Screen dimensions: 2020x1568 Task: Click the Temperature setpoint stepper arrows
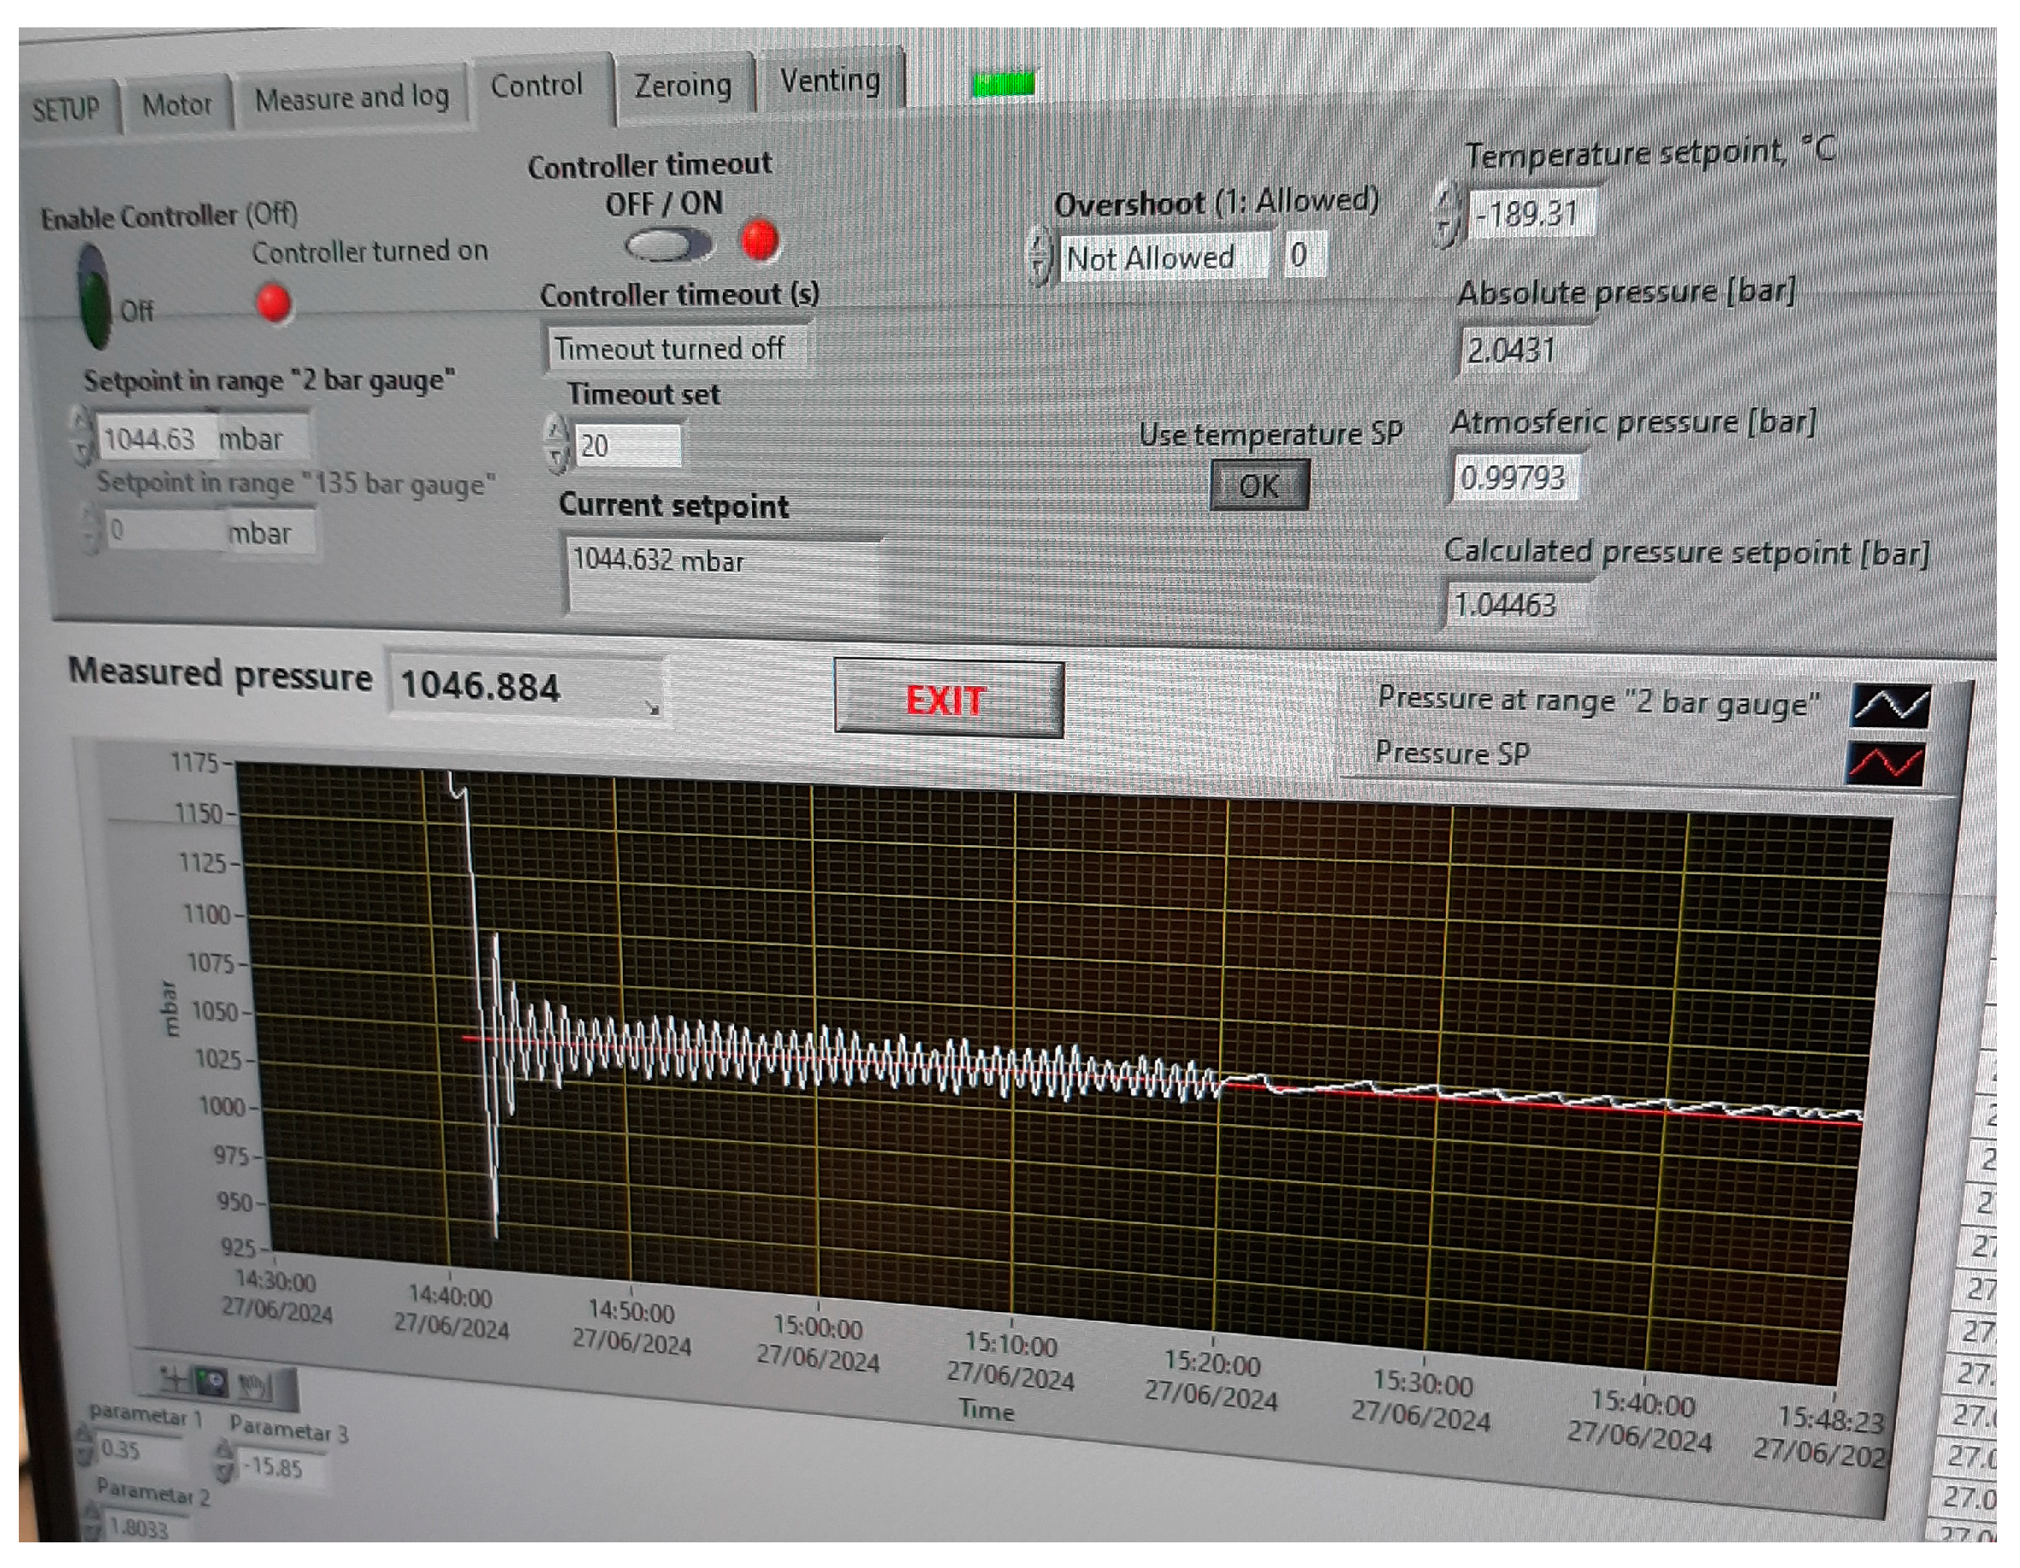tap(1446, 215)
